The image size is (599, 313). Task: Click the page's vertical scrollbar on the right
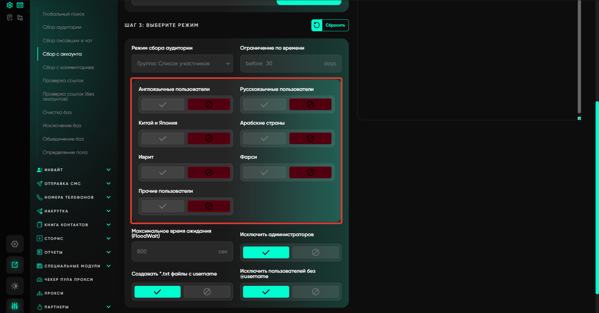tap(597, 197)
